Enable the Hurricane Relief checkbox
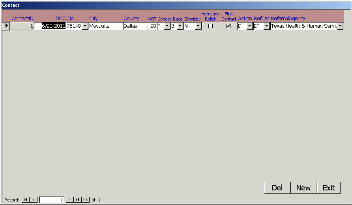 pos(210,26)
